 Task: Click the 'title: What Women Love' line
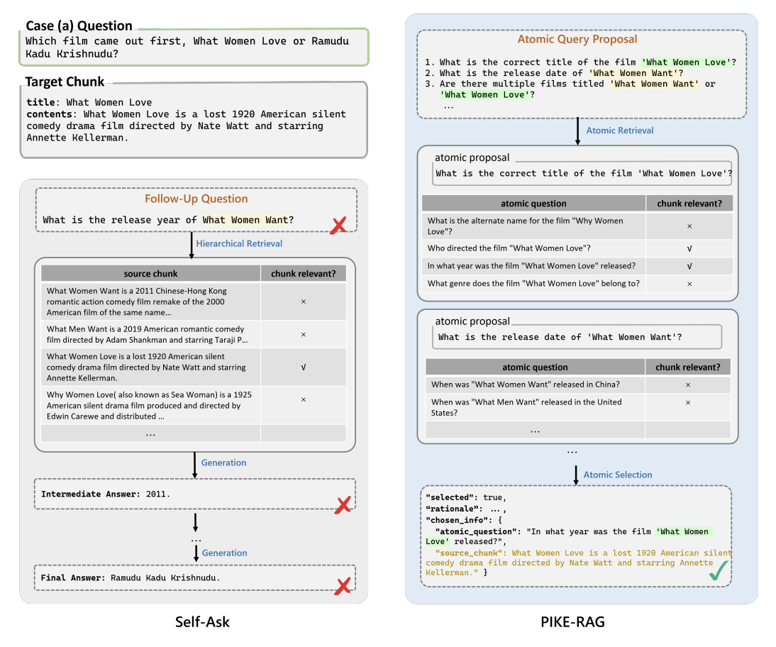(x=89, y=102)
